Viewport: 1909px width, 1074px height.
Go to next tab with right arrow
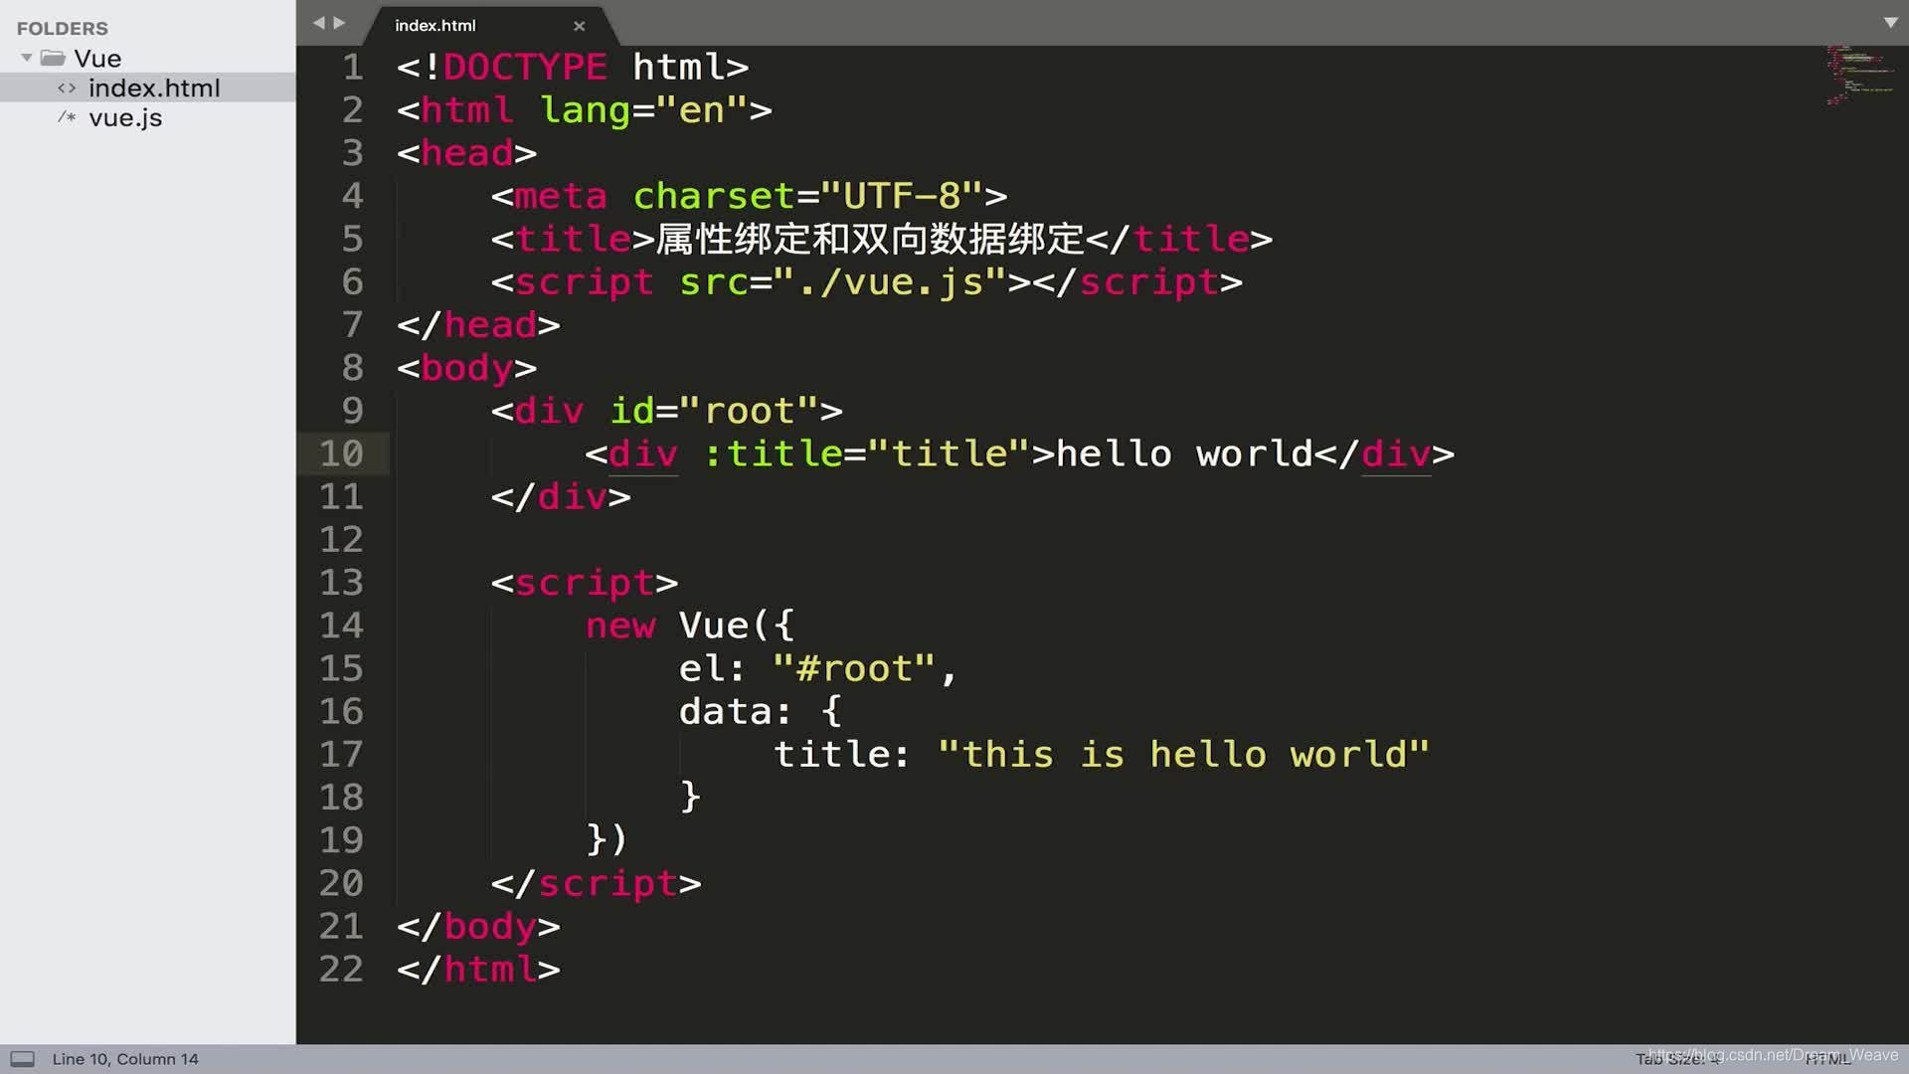pos(340,23)
